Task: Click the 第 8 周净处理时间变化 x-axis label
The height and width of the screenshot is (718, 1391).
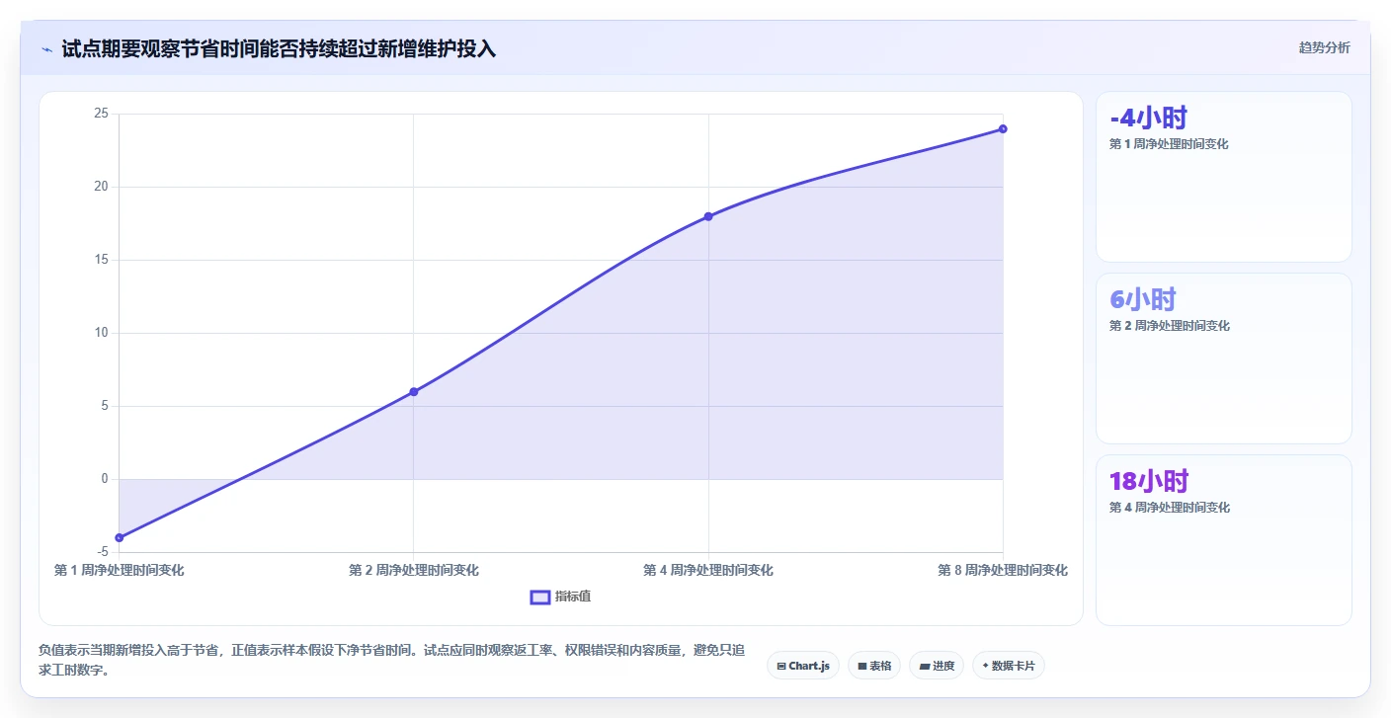Action: pyautogui.click(x=1003, y=570)
